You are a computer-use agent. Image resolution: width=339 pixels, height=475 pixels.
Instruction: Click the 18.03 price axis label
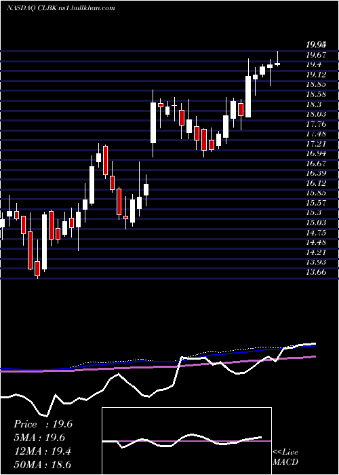click(316, 114)
